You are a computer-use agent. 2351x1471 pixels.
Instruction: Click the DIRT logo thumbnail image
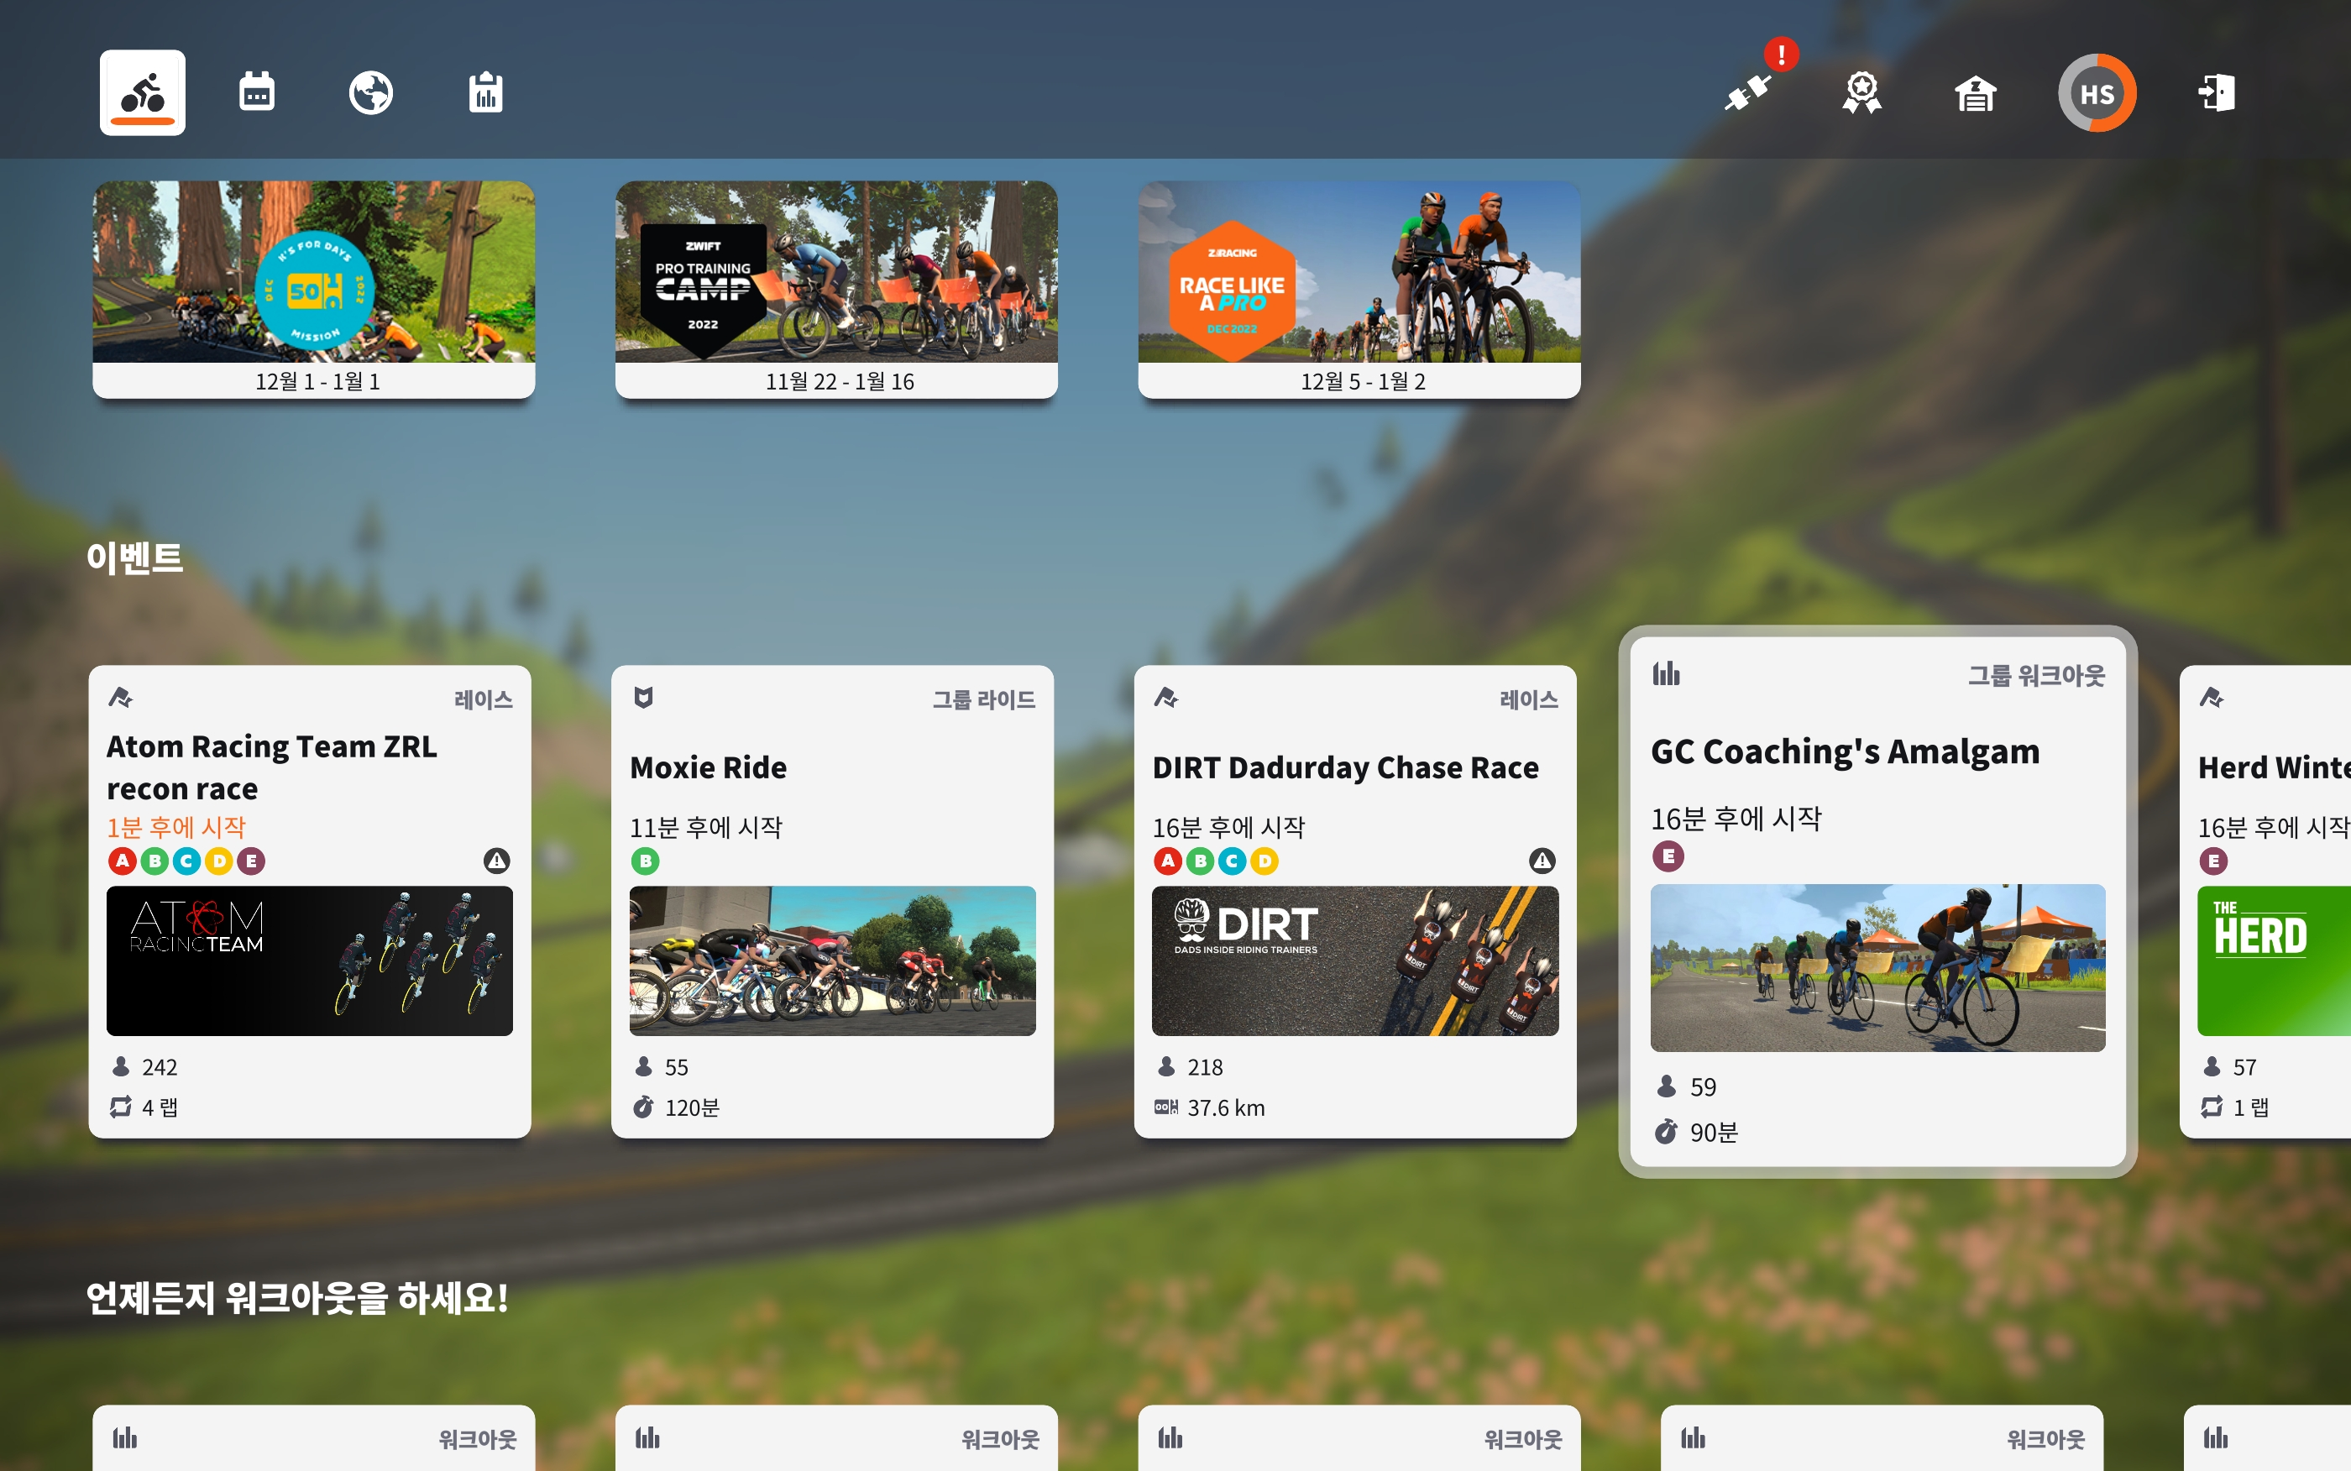point(1355,961)
